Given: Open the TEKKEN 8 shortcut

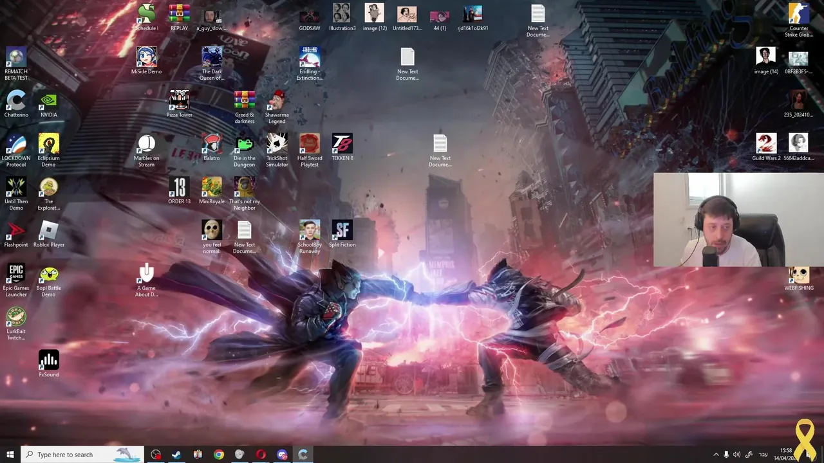Looking at the screenshot, I should pos(342,147).
